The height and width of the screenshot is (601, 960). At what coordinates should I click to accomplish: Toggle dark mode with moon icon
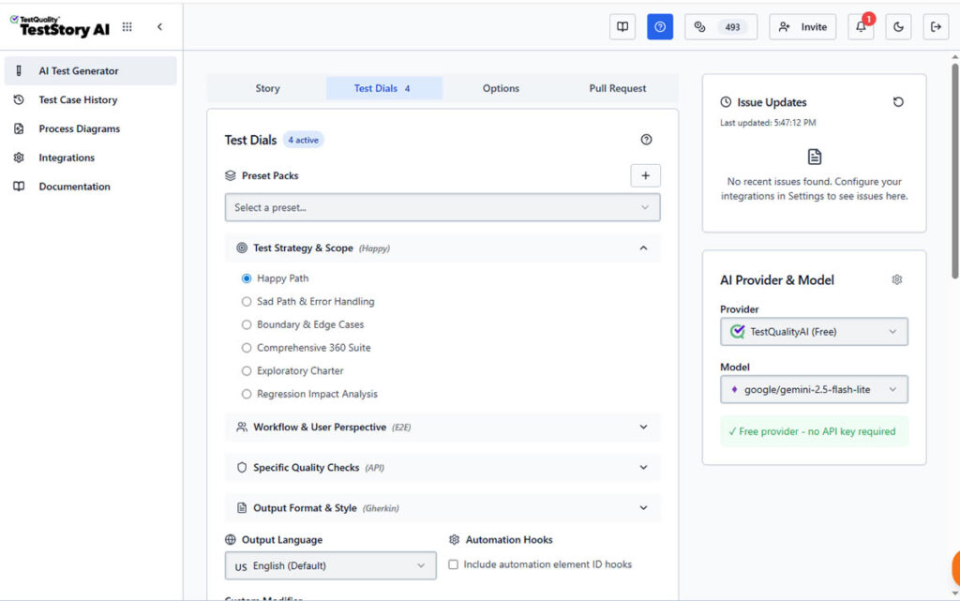(x=898, y=27)
